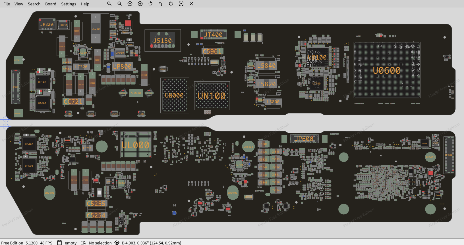Image resolution: width=464 pixels, height=245 pixels.
Task: Click the "empty" clipboard status text
Action: click(71, 243)
